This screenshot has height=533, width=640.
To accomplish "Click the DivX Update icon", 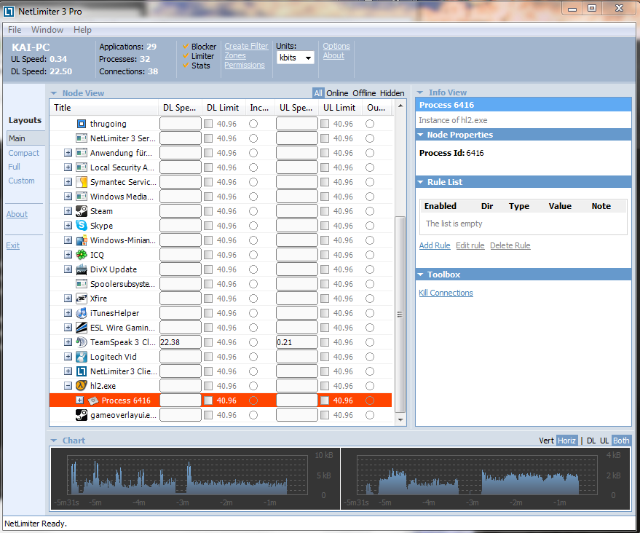I will pos(82,269).
